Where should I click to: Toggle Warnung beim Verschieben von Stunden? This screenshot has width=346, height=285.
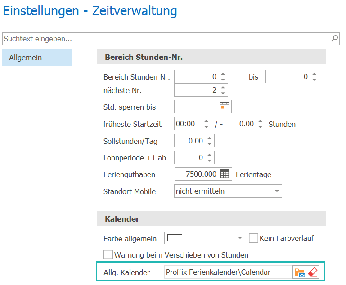108,254
